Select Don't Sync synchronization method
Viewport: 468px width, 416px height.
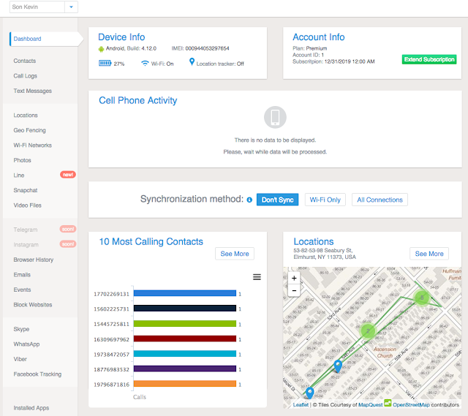point(277,200)
